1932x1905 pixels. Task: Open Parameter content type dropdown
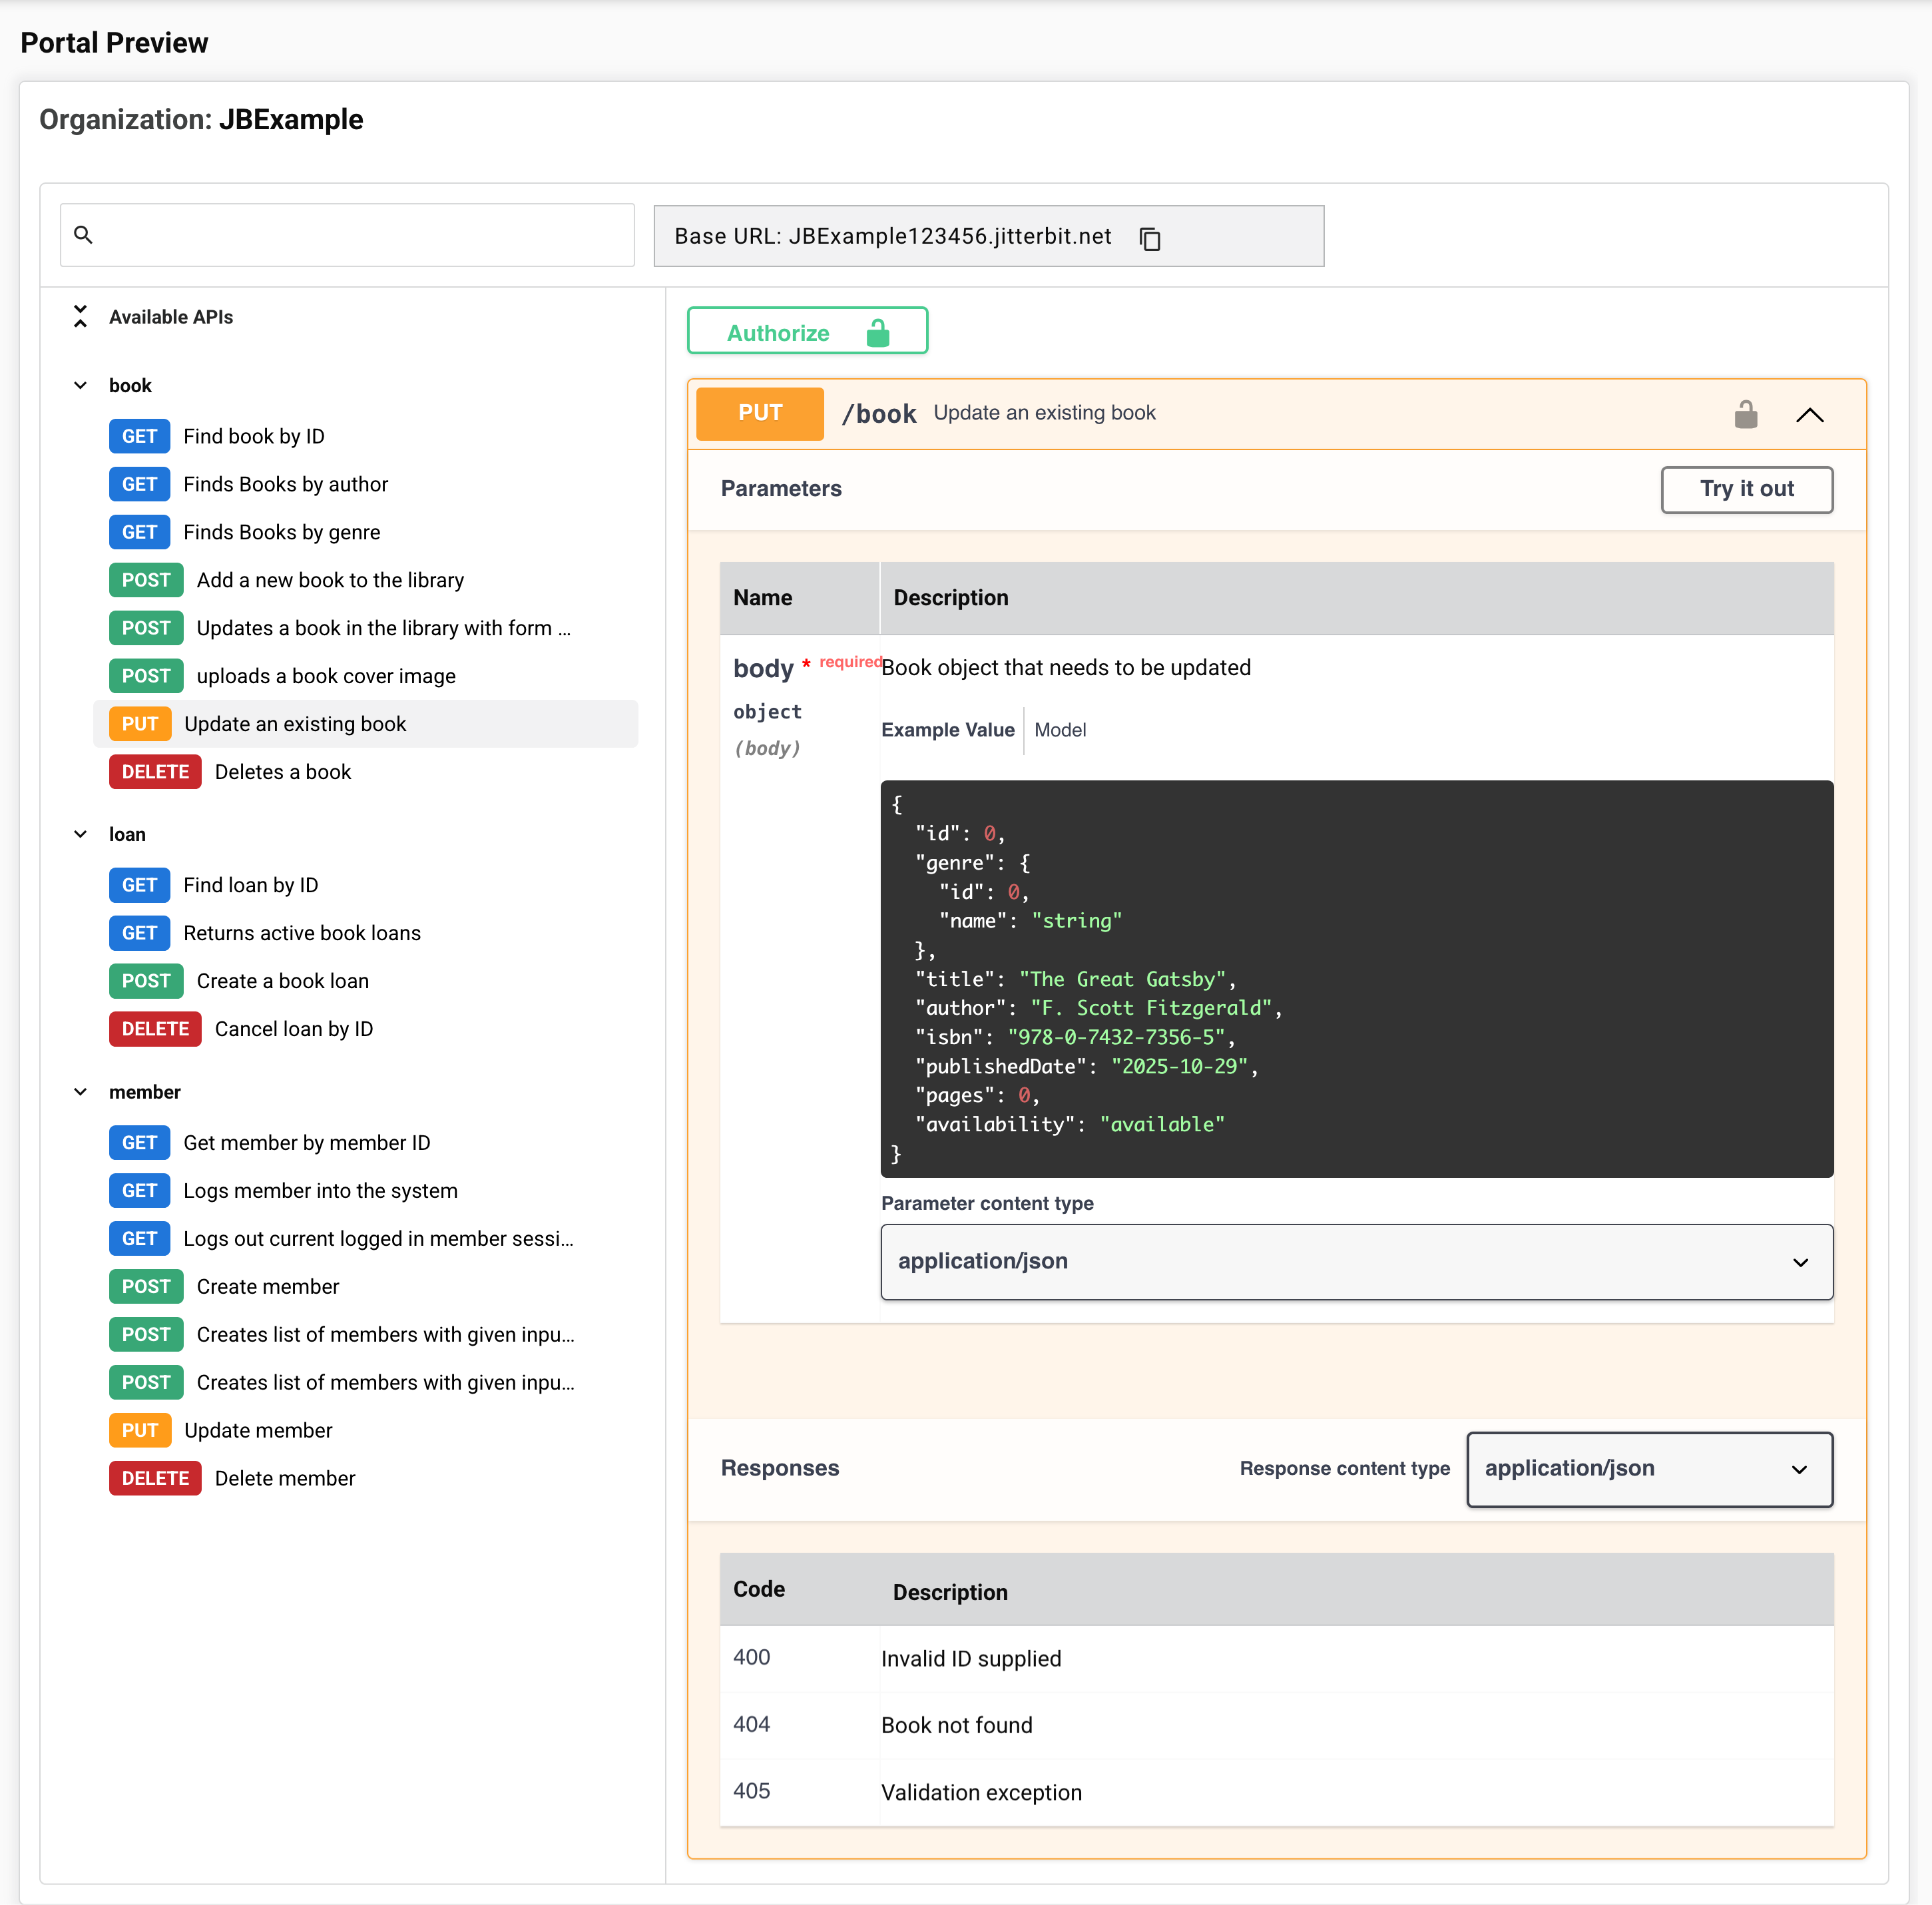(x=1356, y=1261)
